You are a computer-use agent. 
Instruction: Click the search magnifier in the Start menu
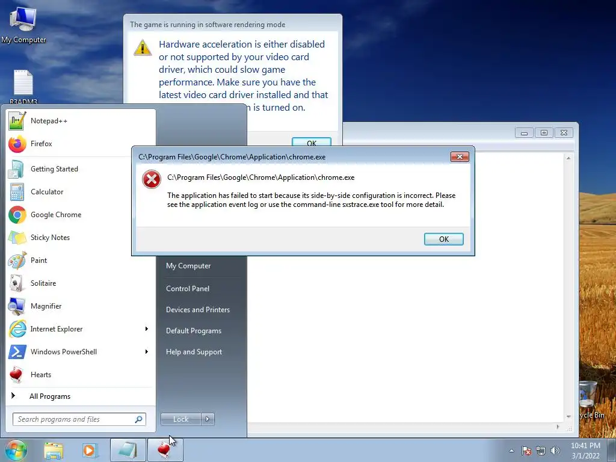coord(139,419)
